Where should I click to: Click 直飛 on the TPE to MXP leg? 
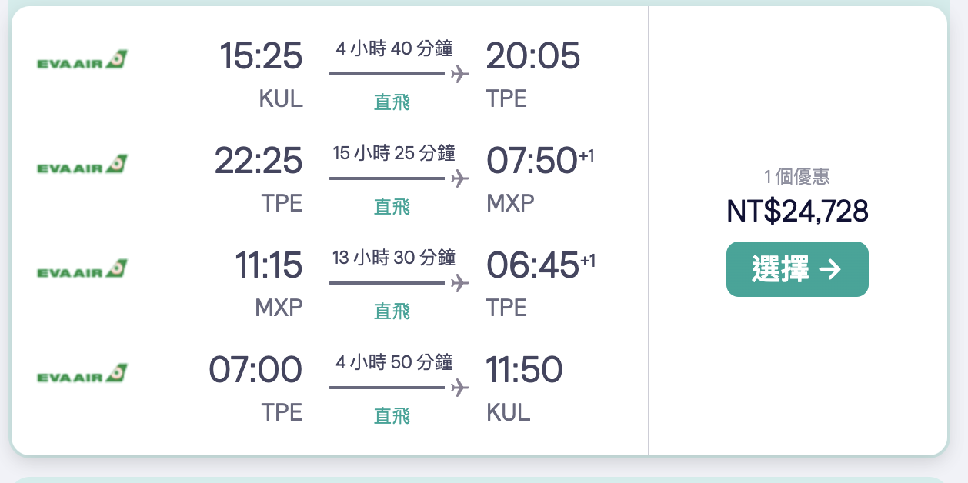(392, 207)
